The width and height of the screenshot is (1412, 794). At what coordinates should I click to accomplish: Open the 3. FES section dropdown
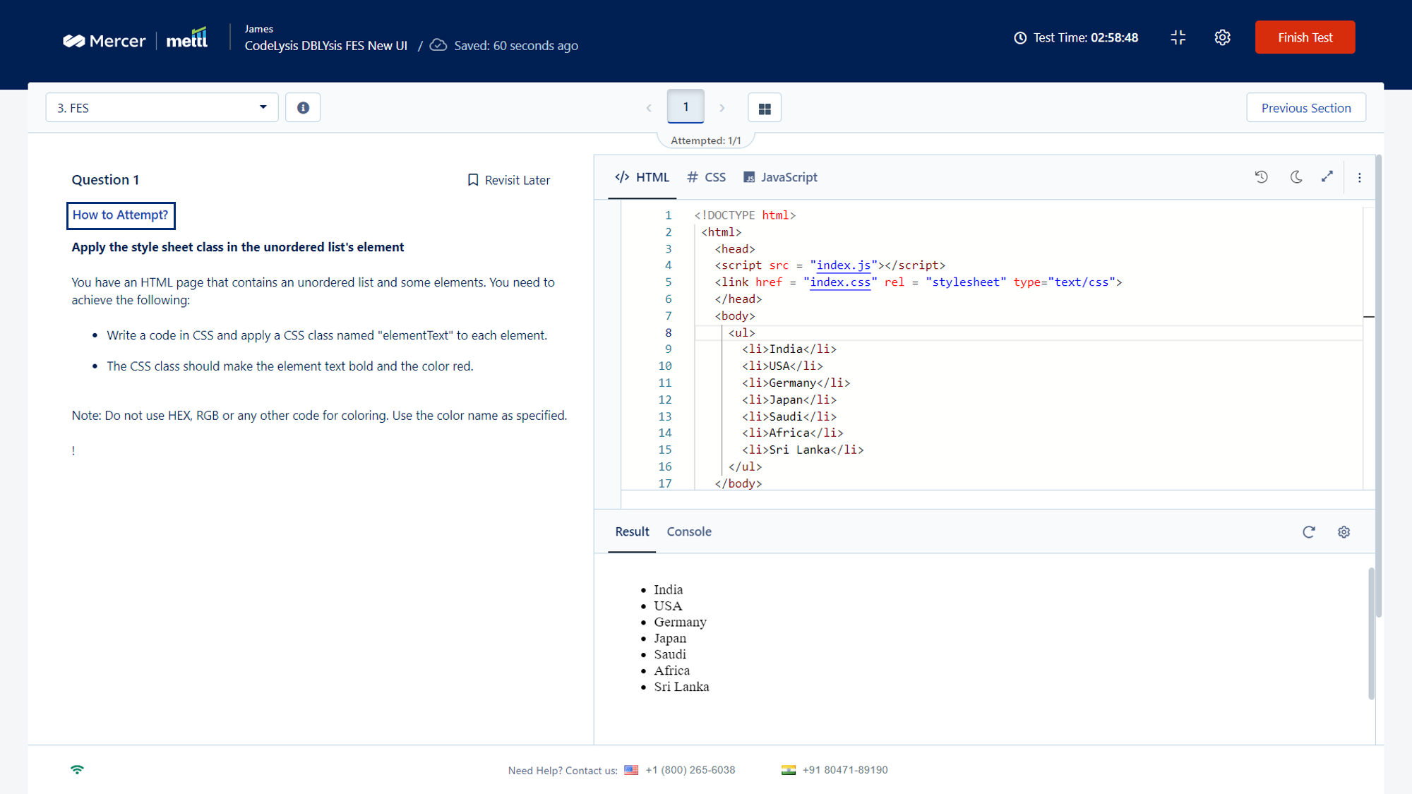coord(162,107)
